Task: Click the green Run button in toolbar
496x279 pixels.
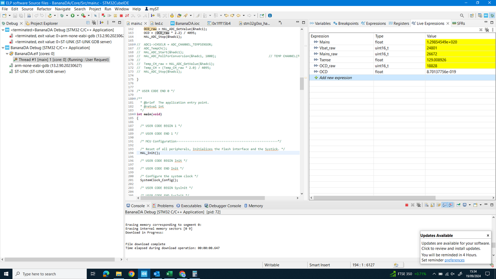Action: coord(72,15)
